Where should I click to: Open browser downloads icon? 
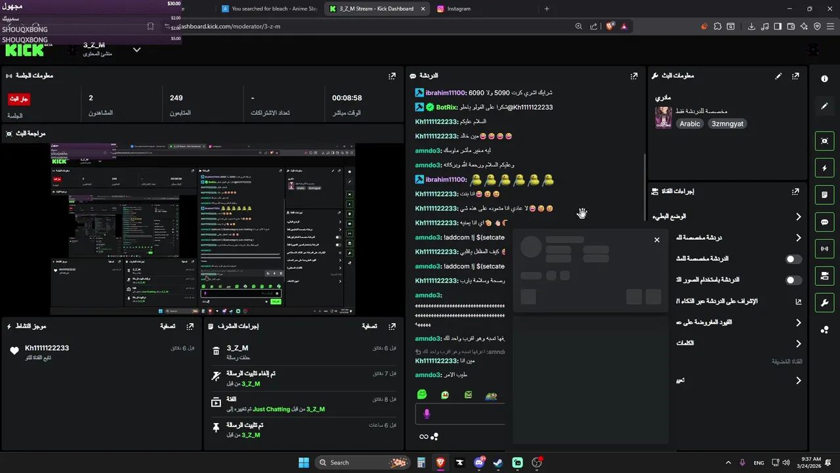pos(751,26)
